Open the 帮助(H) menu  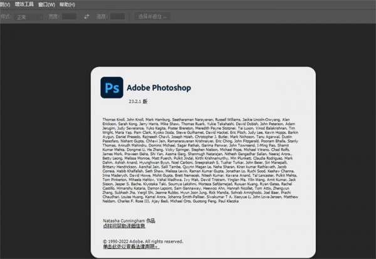[67, 4]
